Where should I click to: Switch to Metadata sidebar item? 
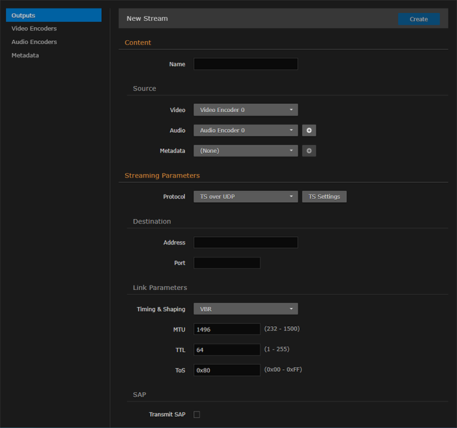[x=25, y=55]
